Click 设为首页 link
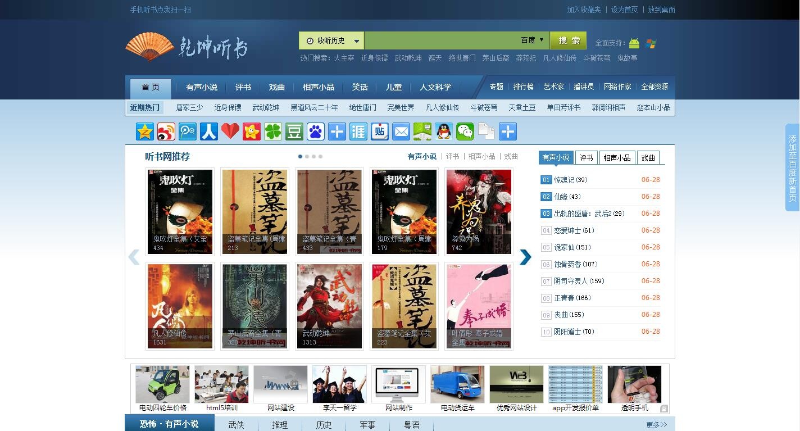 (625, 10)
